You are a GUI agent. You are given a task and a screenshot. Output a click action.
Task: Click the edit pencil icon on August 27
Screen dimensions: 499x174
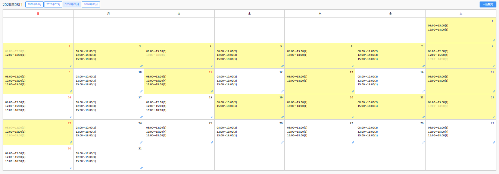click(353, 142)
